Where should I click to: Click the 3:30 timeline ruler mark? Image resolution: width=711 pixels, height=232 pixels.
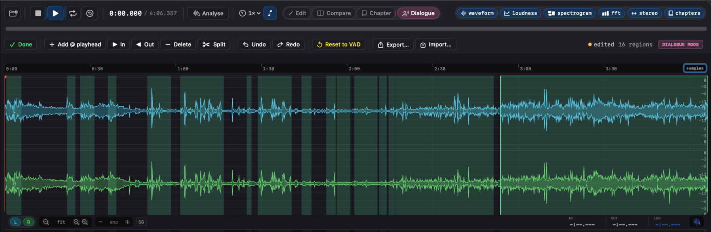(611, 69)
